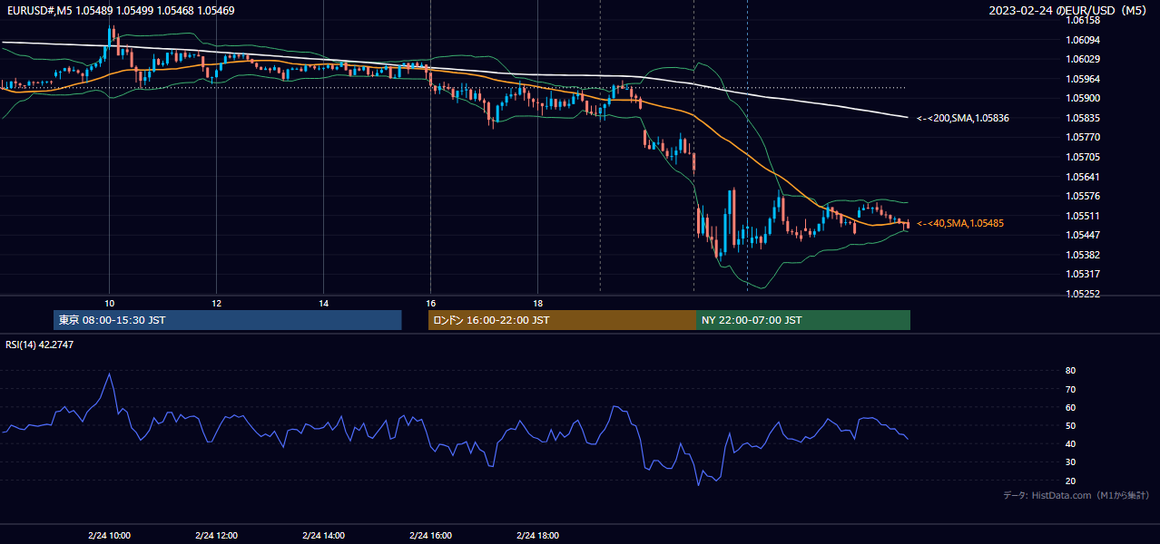
Task: Click price axis value 1.05835
Action: (x=1083, y=118)
